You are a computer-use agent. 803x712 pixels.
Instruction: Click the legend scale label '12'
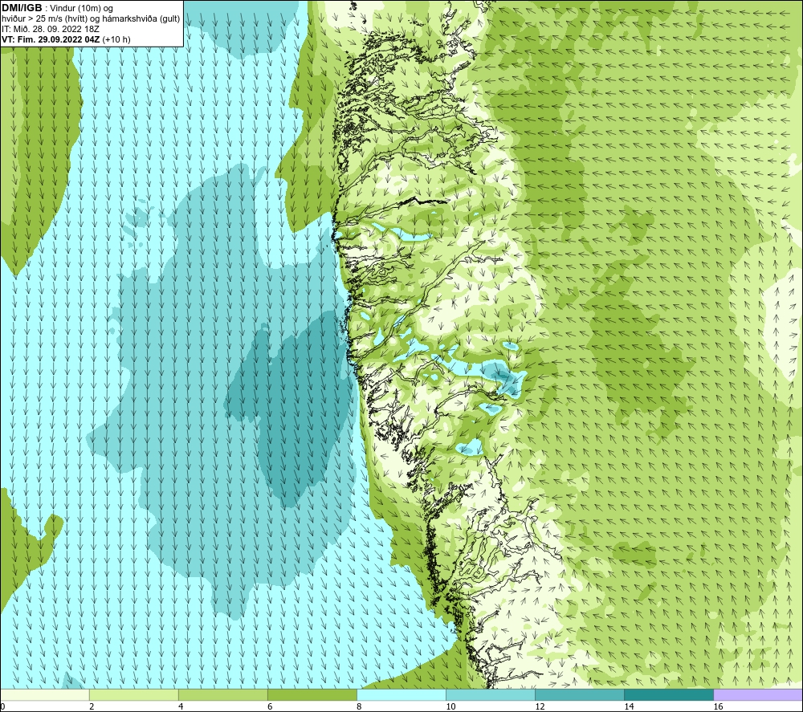tap(540, 707)
